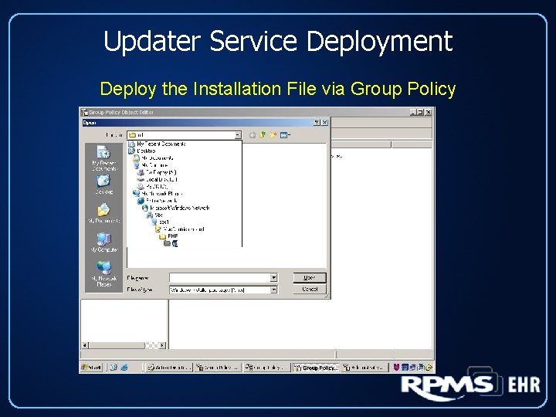Create a new folder in Open dialog

pyautogui.click(x=273, y=135)
